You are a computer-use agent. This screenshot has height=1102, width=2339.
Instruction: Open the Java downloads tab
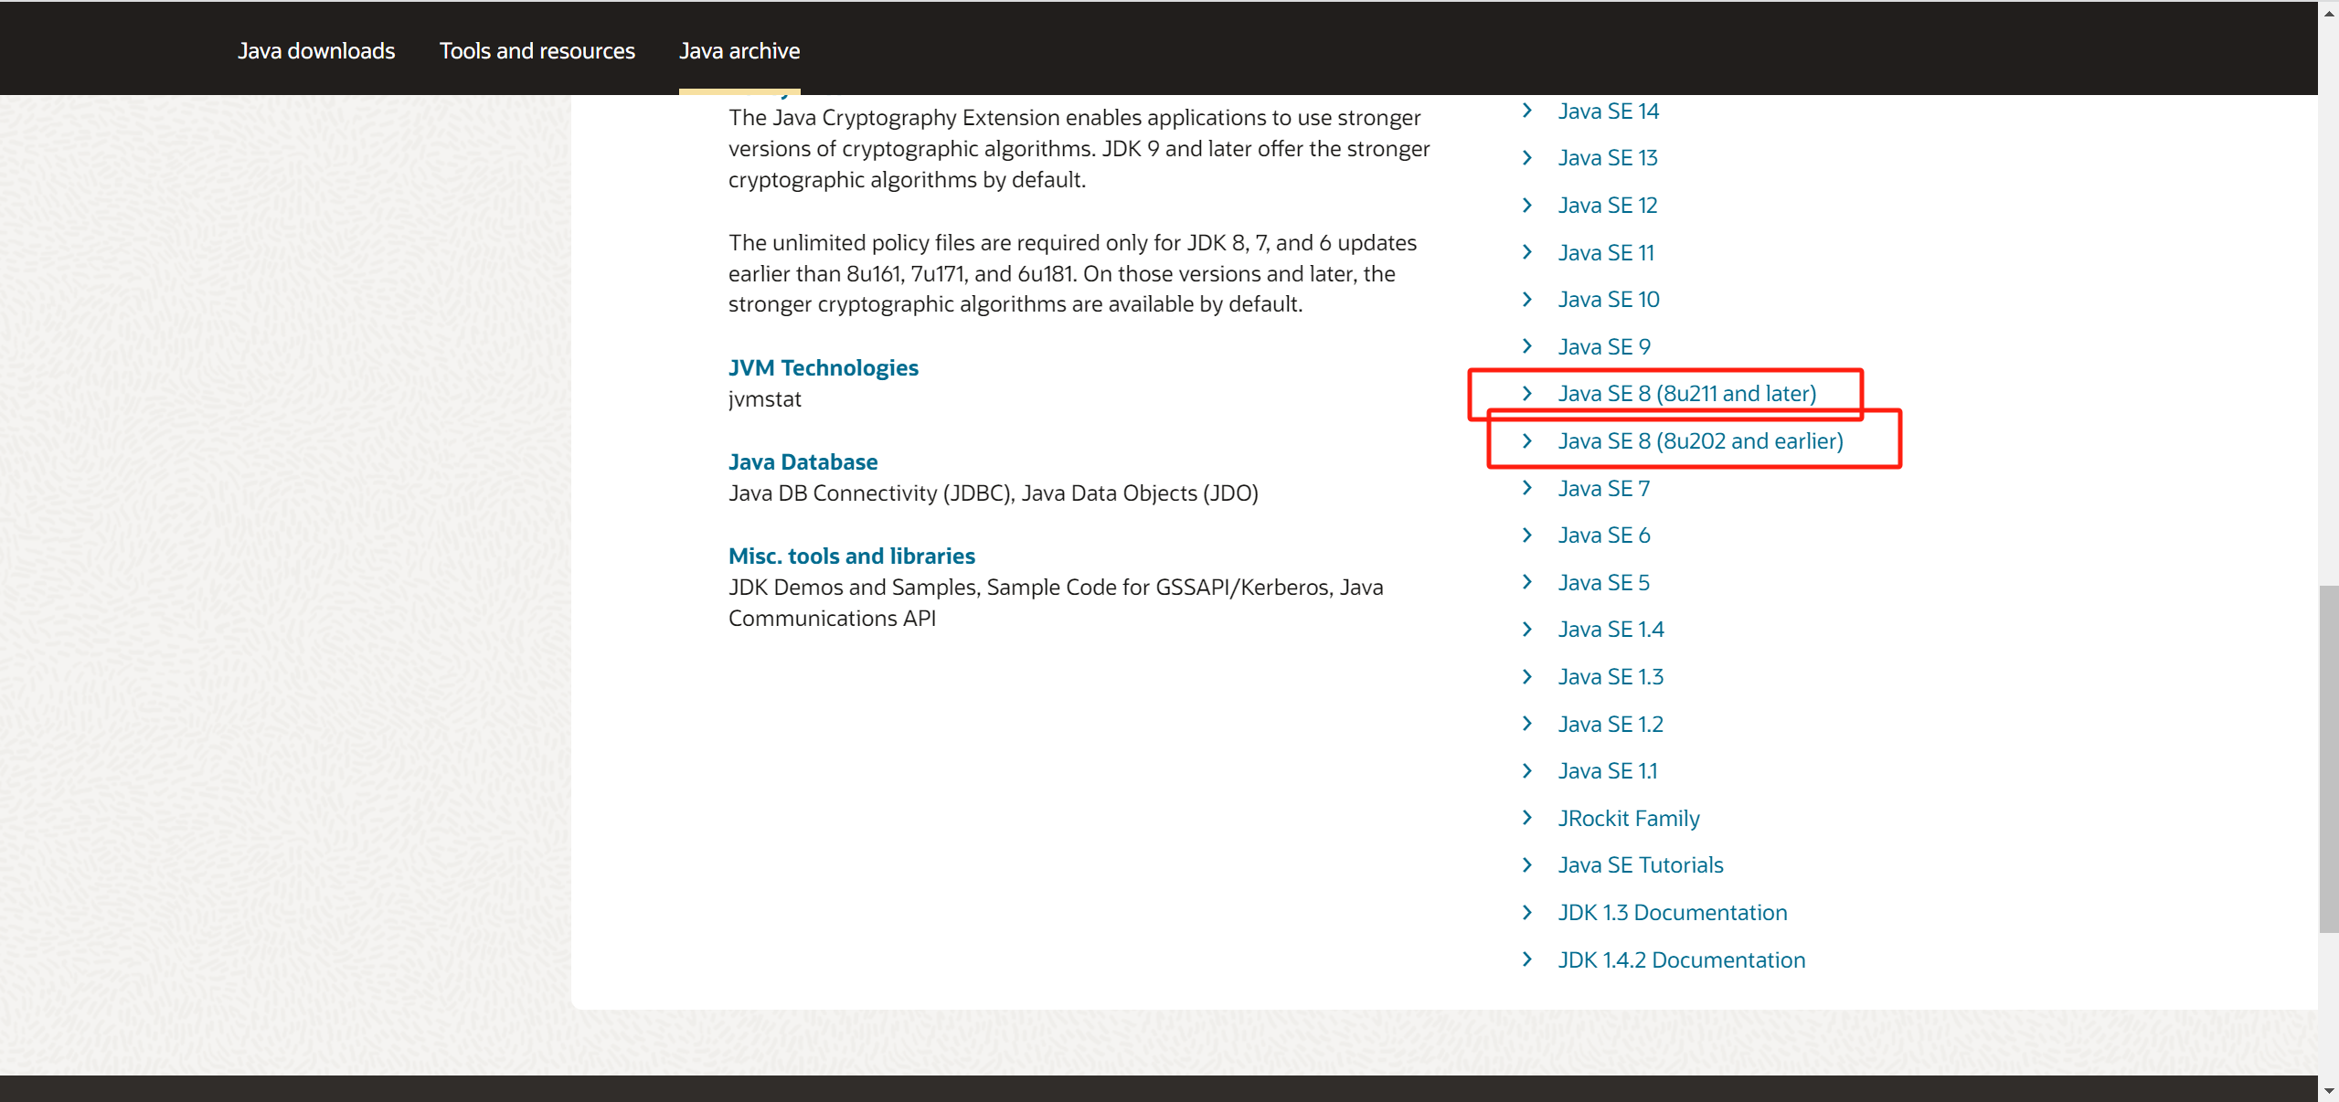tap(316, 51)
